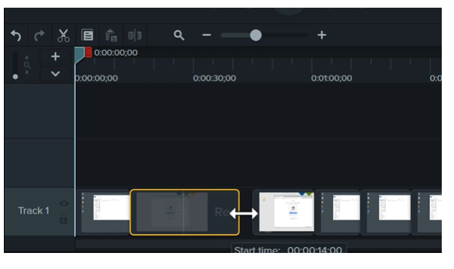This screenshot has width=454, height=269.
Task: Toggle the Track 1 visibility eye
Action: pyautogui.click(x=64, y=204)
